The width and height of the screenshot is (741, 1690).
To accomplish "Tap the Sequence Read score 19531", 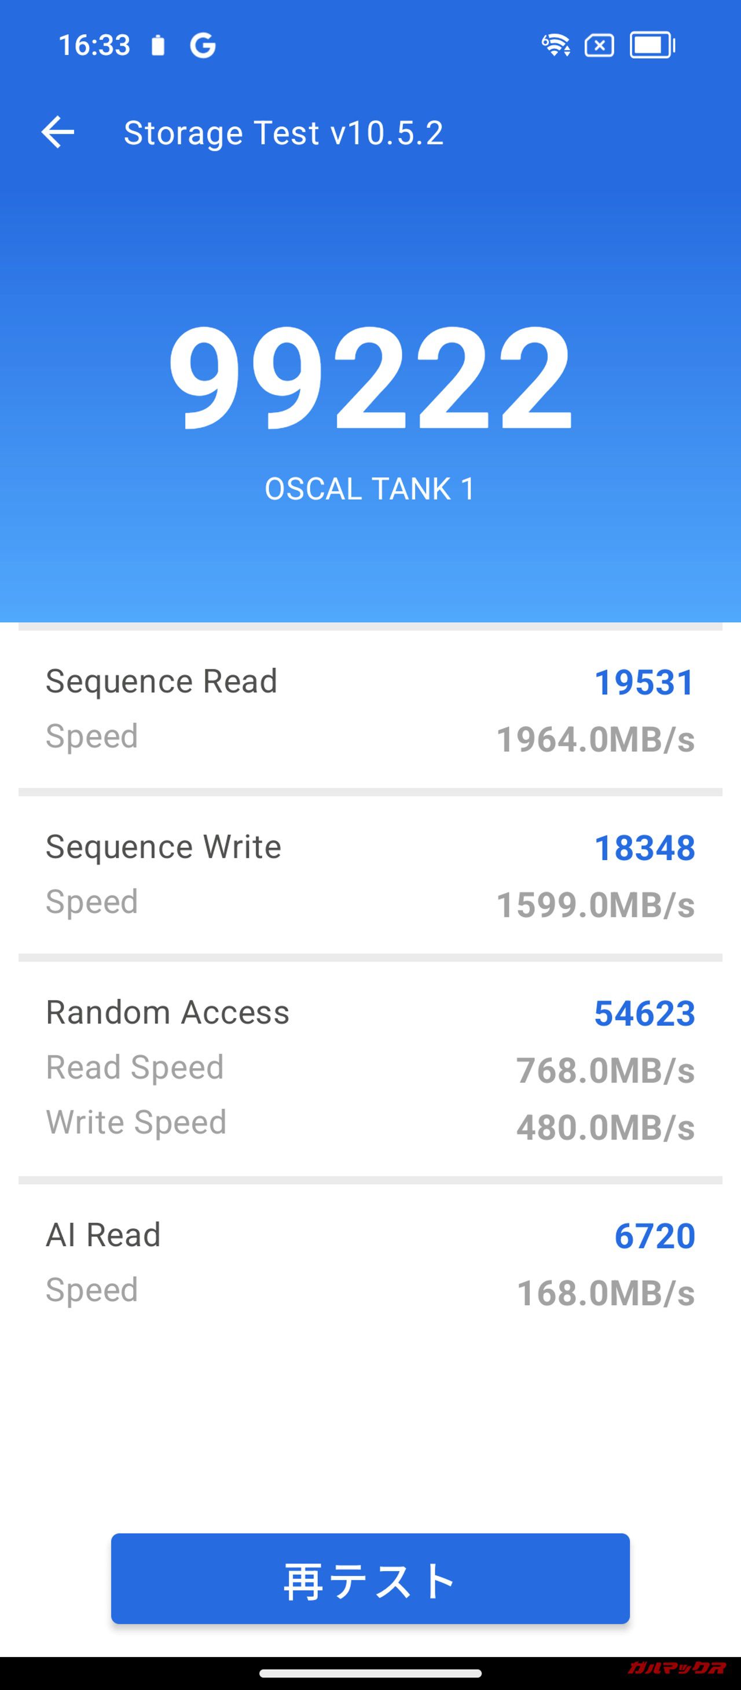I will [644, 682].
